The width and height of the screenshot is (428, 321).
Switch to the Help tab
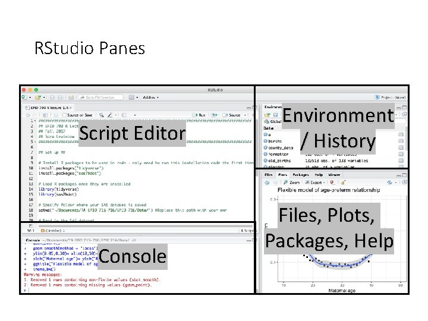pos(319,175)
